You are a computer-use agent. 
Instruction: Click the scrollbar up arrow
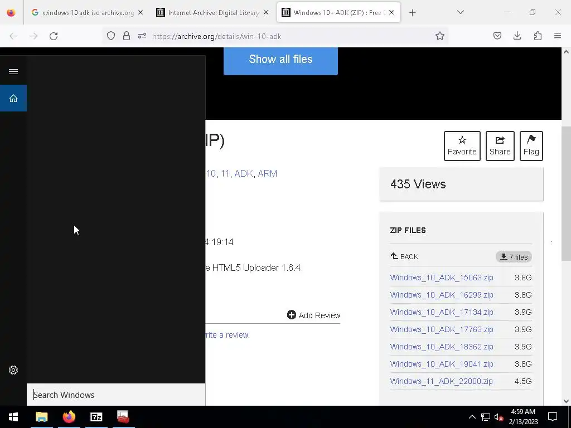pos(567,52)
